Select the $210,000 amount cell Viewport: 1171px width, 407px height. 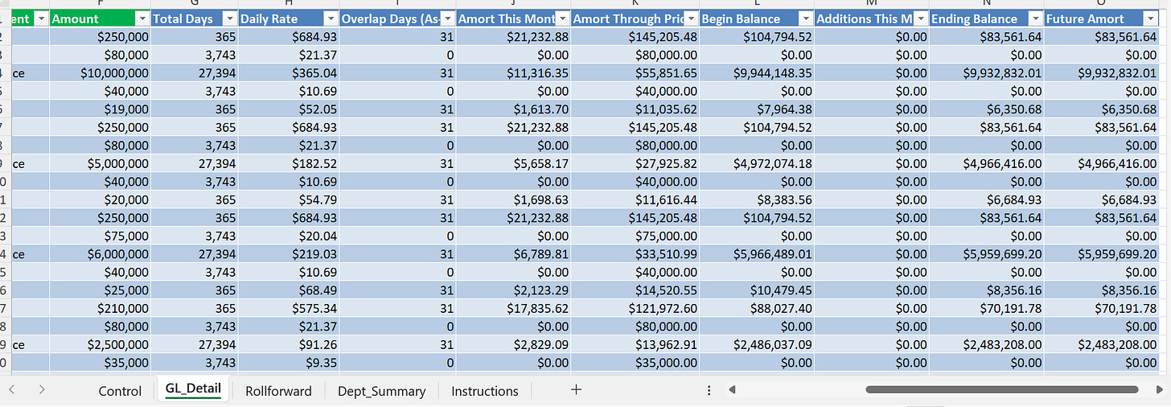coord(100,308)
